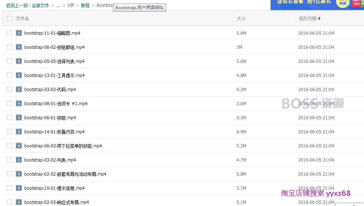Image resolution: width=364 pixels, height=206 pixels.
Task: Open the VIP breadcrumb folder
Action: (x=71, y=5)
